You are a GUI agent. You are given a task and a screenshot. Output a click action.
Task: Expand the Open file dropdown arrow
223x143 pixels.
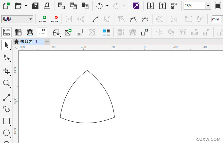pos(26,6)
